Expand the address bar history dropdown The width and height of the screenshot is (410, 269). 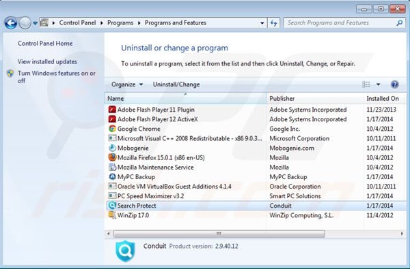262,23
